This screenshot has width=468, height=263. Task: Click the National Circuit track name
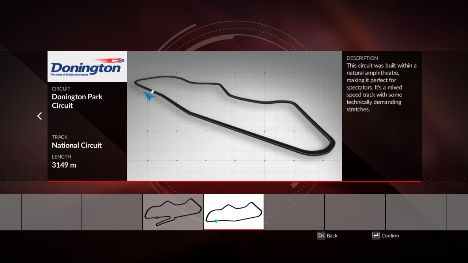[77, 145]
